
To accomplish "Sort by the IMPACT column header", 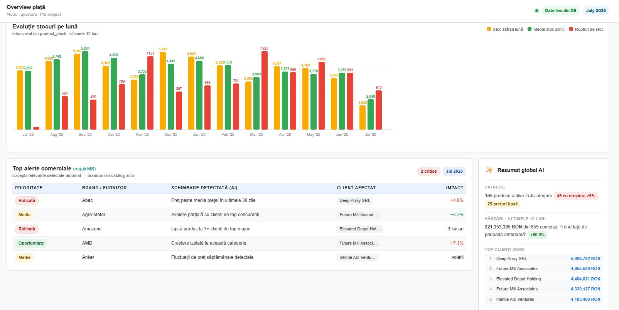I will [x=454, y=188].
